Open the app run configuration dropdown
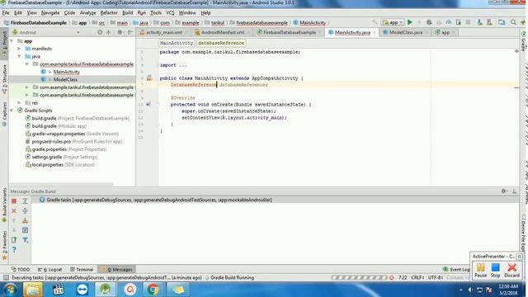 (x=393, y=22)
